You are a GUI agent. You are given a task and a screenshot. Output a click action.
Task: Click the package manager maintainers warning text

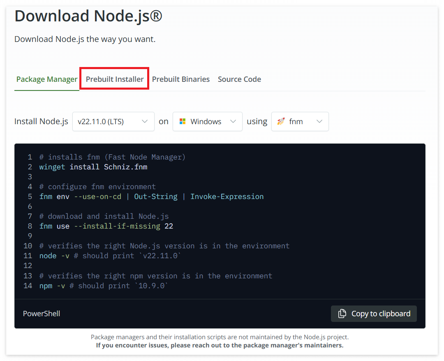[220, 345]
